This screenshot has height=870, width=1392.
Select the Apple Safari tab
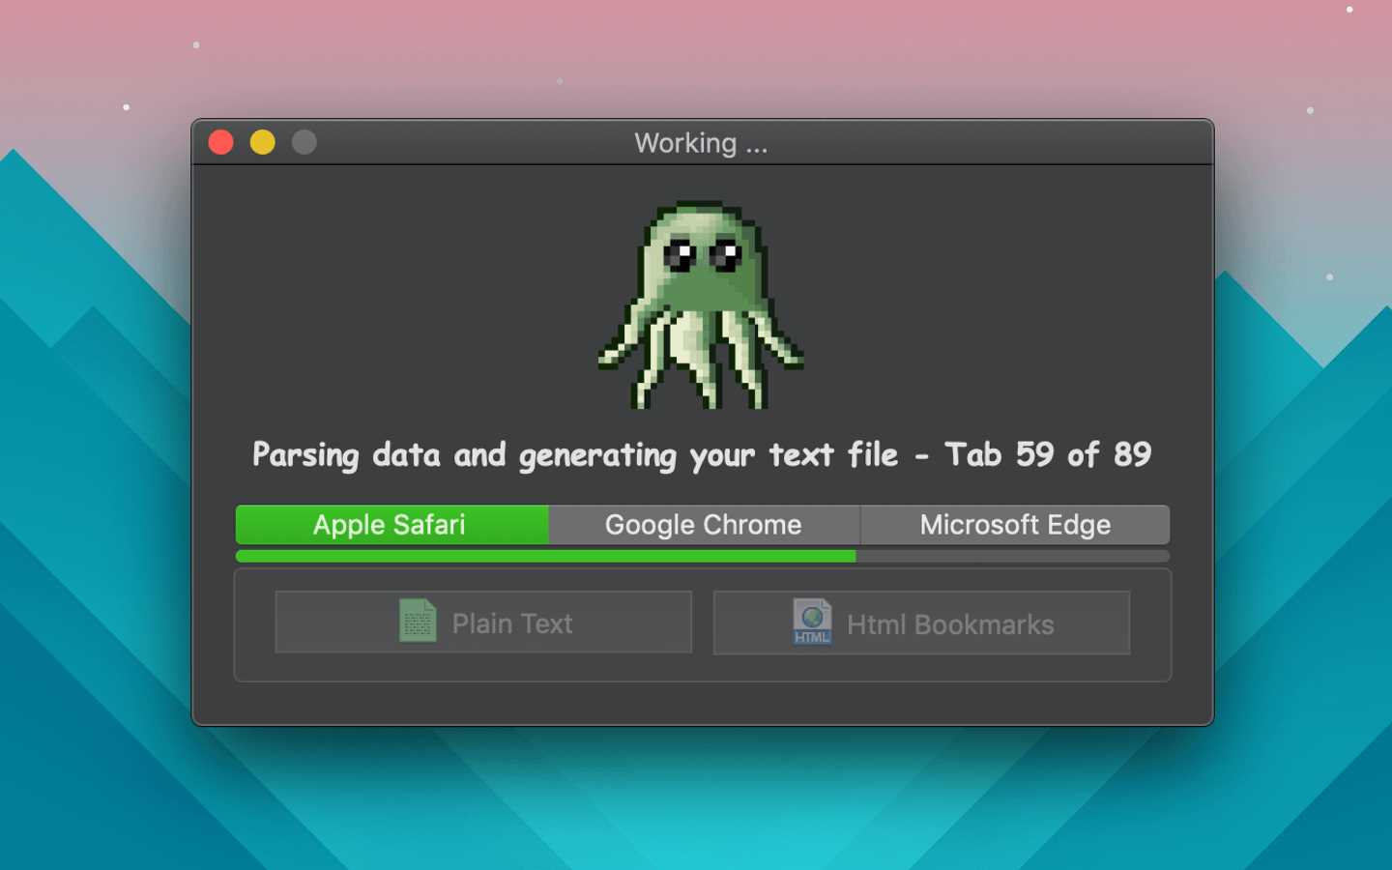[x=391, y=525]
